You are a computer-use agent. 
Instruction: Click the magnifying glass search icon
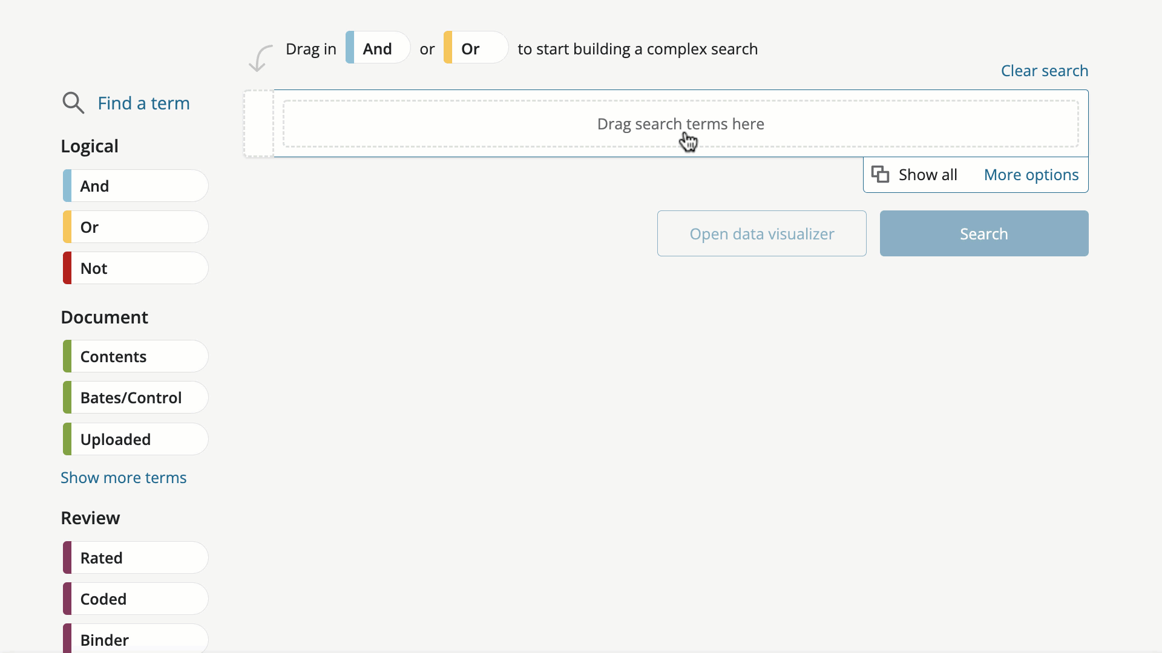(73, 103)
